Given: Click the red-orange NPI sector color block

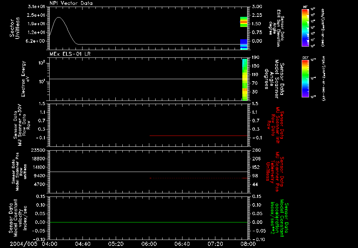Looking at the screenshot, I should tap(244, 22).
